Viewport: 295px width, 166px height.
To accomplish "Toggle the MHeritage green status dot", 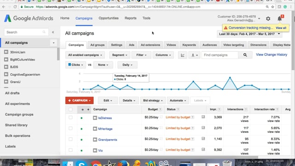I will tap(82, 129).
